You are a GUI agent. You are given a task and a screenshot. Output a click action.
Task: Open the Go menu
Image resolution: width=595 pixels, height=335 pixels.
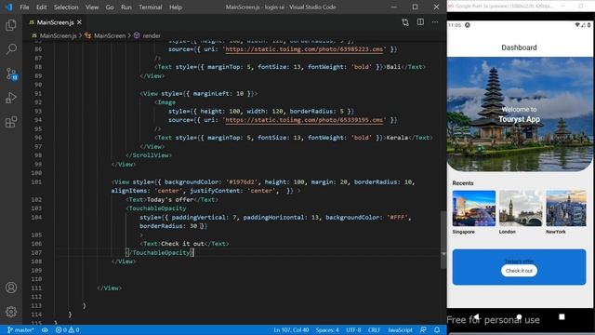tap(110, 7)
